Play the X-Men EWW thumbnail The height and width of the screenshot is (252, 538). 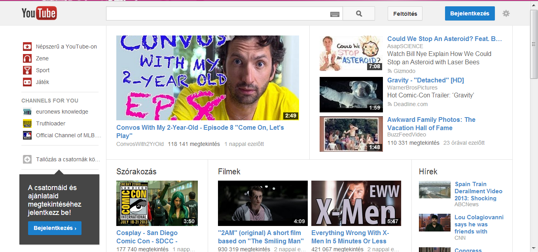coord(356,203)
